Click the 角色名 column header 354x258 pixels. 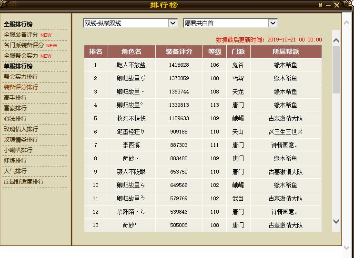pyautogui.click(x=131, y=52)
